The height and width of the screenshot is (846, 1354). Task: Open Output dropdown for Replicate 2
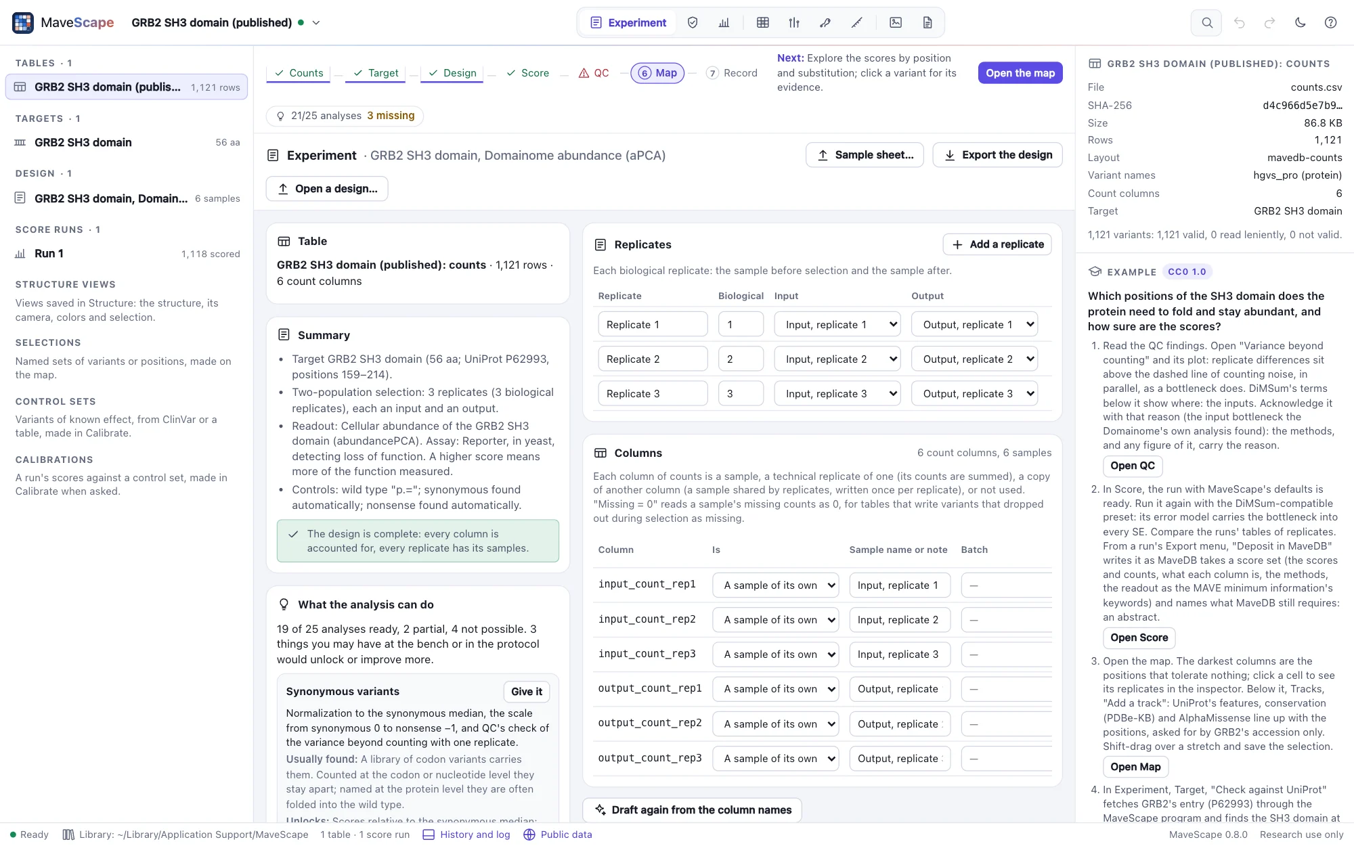[974, 359]
